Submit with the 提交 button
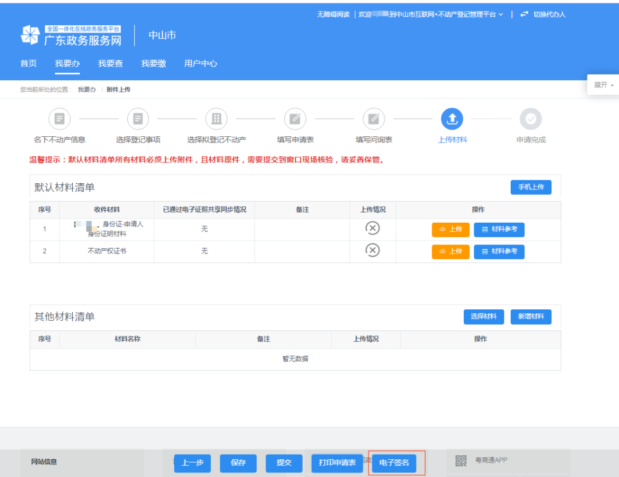619x477 pixels. click(284, 463)
